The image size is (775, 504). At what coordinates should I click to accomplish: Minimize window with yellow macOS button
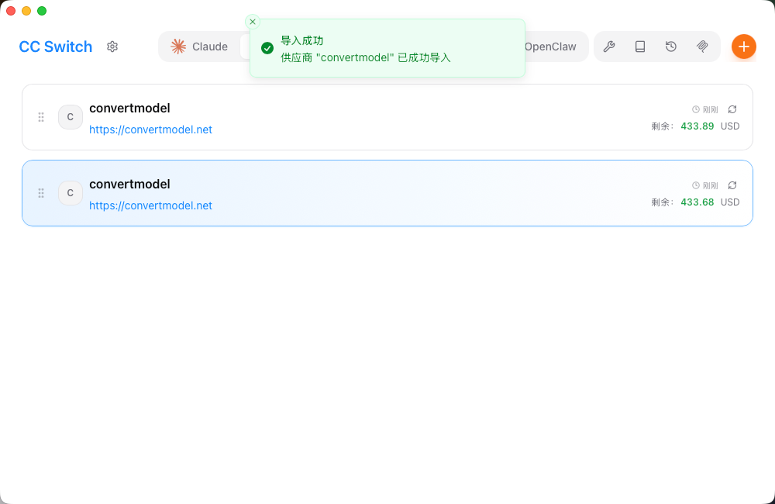coord(26,11)
